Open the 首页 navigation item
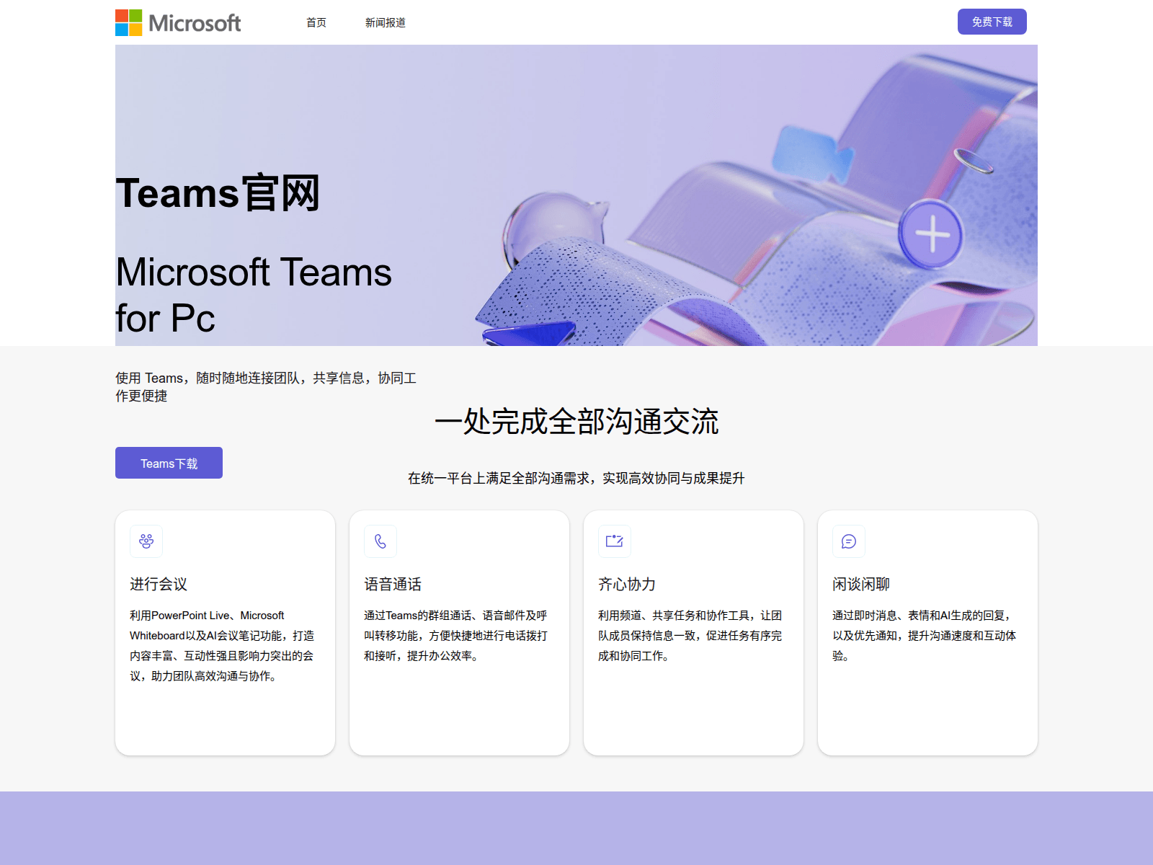This screenshot has width=1153, height=865. tap(316, 22)
